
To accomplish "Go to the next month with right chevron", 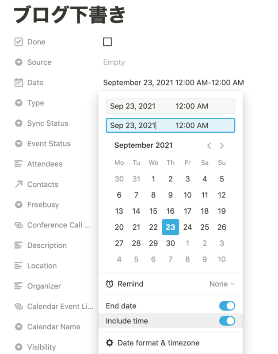I will tap(221, 146).
